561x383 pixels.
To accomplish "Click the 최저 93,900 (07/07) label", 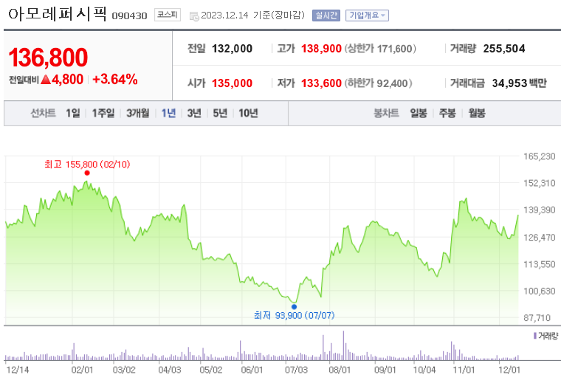I will click(x=294, y=315).
